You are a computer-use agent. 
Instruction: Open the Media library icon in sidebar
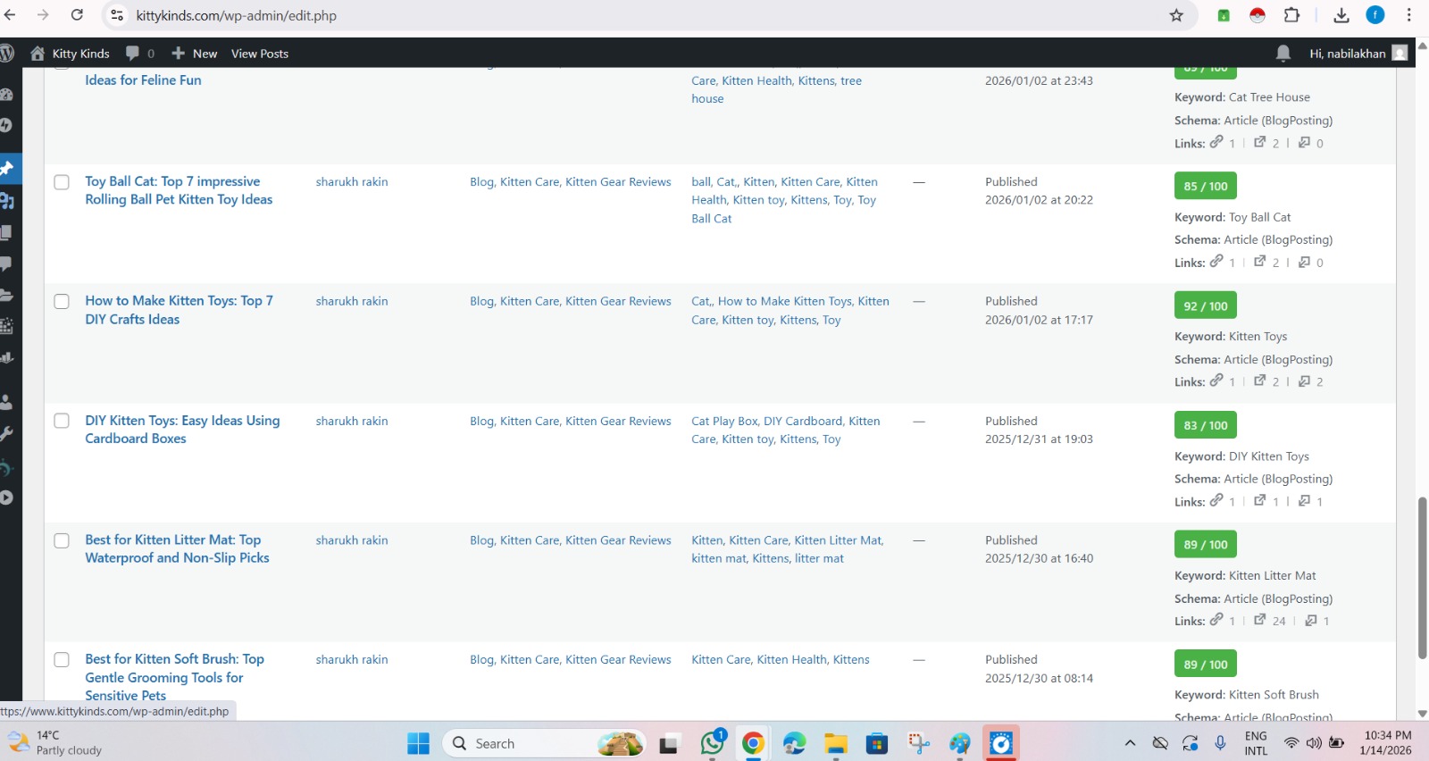(x=7, y=201)
